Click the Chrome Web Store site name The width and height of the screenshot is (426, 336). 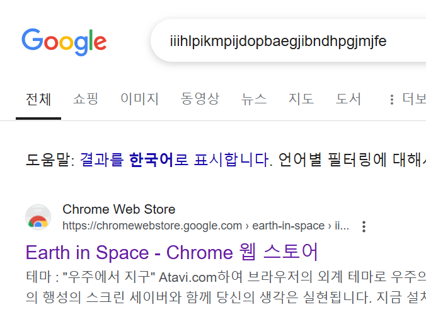pyautogui.click(x=118, y=209)
